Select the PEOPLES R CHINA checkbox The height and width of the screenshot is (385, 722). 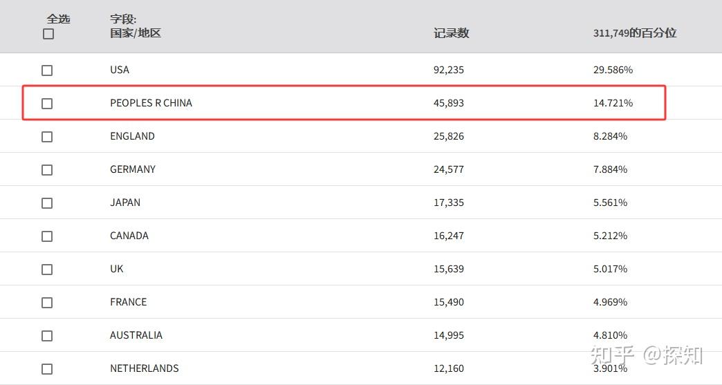coord(47,104)
